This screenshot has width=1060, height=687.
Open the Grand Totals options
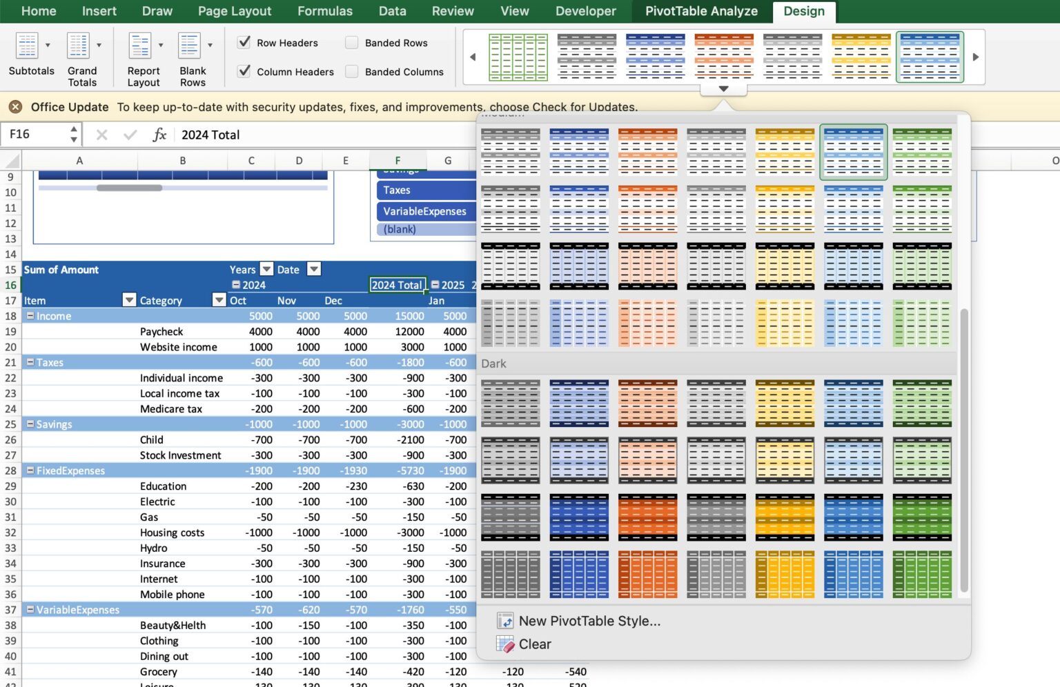[82, 59]
